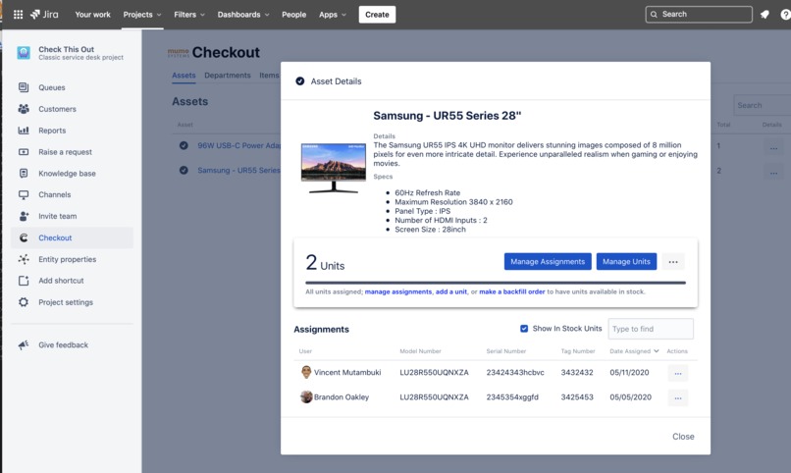Image resolution: width=791 pixels, height=473 pixels.
Task: Click the Check This Out project avatar
Action: click(24, 52)
